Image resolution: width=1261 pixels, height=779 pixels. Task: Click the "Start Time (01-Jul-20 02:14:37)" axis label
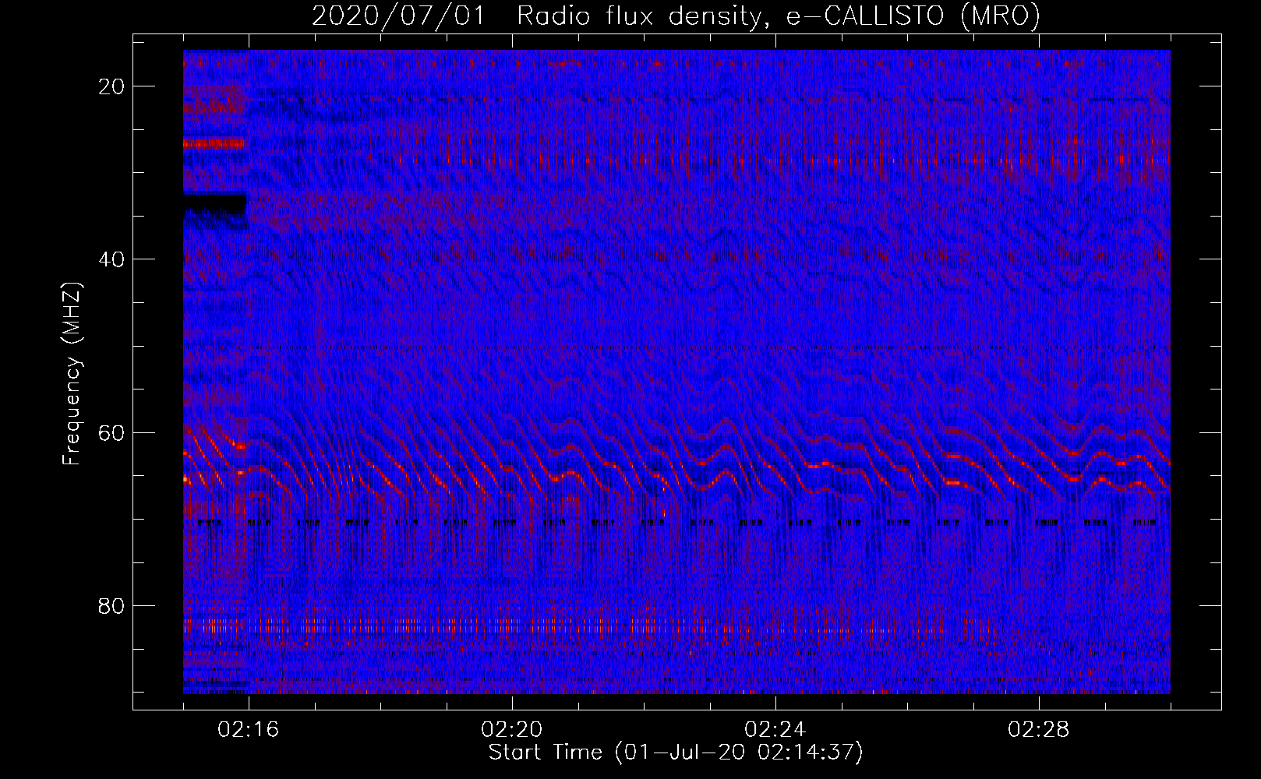pyautogui.click(x=676, y=753)
